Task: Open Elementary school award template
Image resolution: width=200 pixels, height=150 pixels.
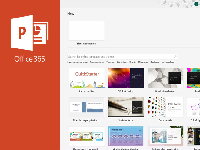Action: (87, 136)
